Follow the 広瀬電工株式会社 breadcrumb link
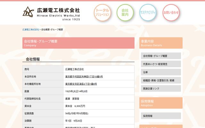This screenshot has width=205, height=128. coord(31,29)
